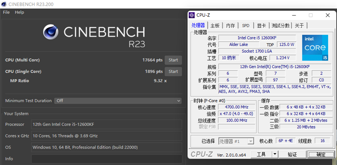
Task: Click the specification 12th Gen Intel i5-12600KF field
Action: pyautogui.click(x=275, y=67)
